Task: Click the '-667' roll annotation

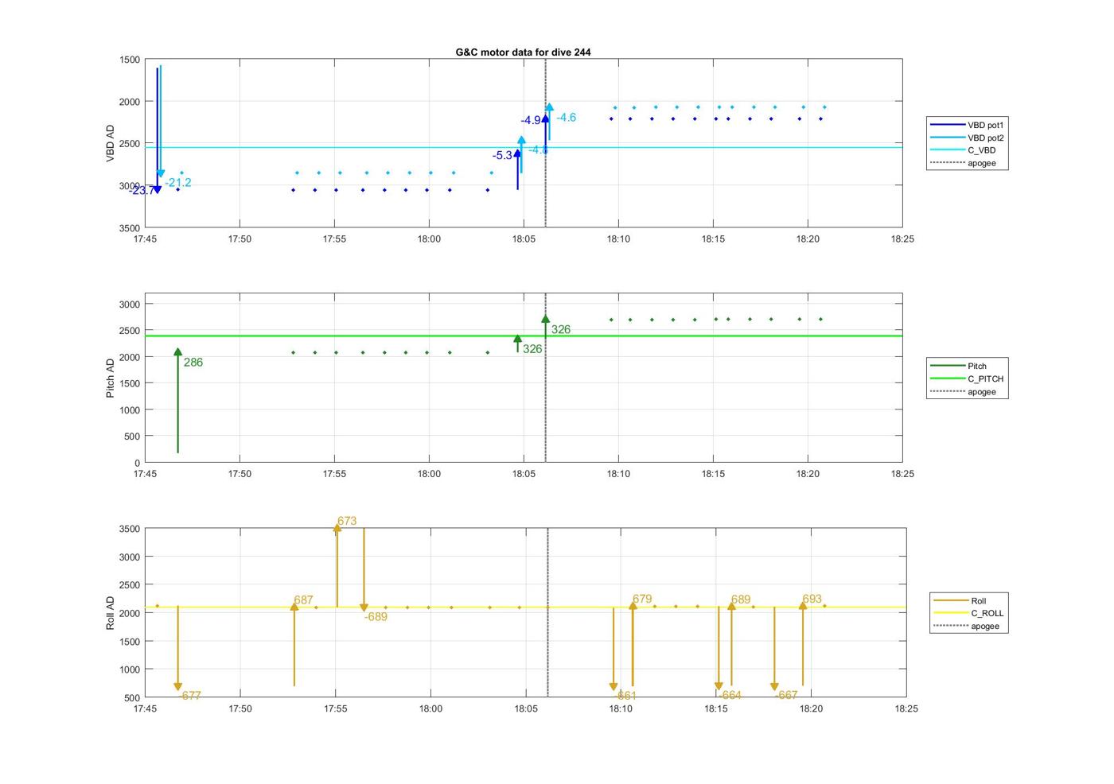Action: (x=786, y=696)
